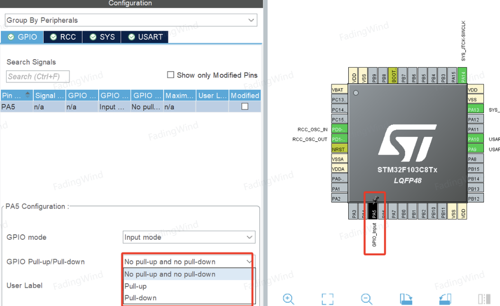Select the PA11 pin on chip

point(475,130)
